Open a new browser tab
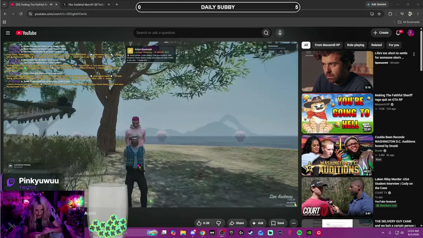The height and width of the screenshot is (238, 423). click(117, 5)
